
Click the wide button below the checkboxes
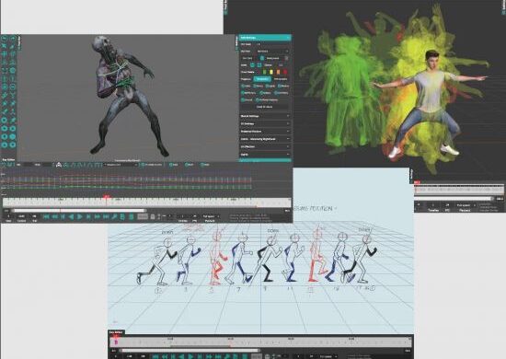(x=265, y=107)
